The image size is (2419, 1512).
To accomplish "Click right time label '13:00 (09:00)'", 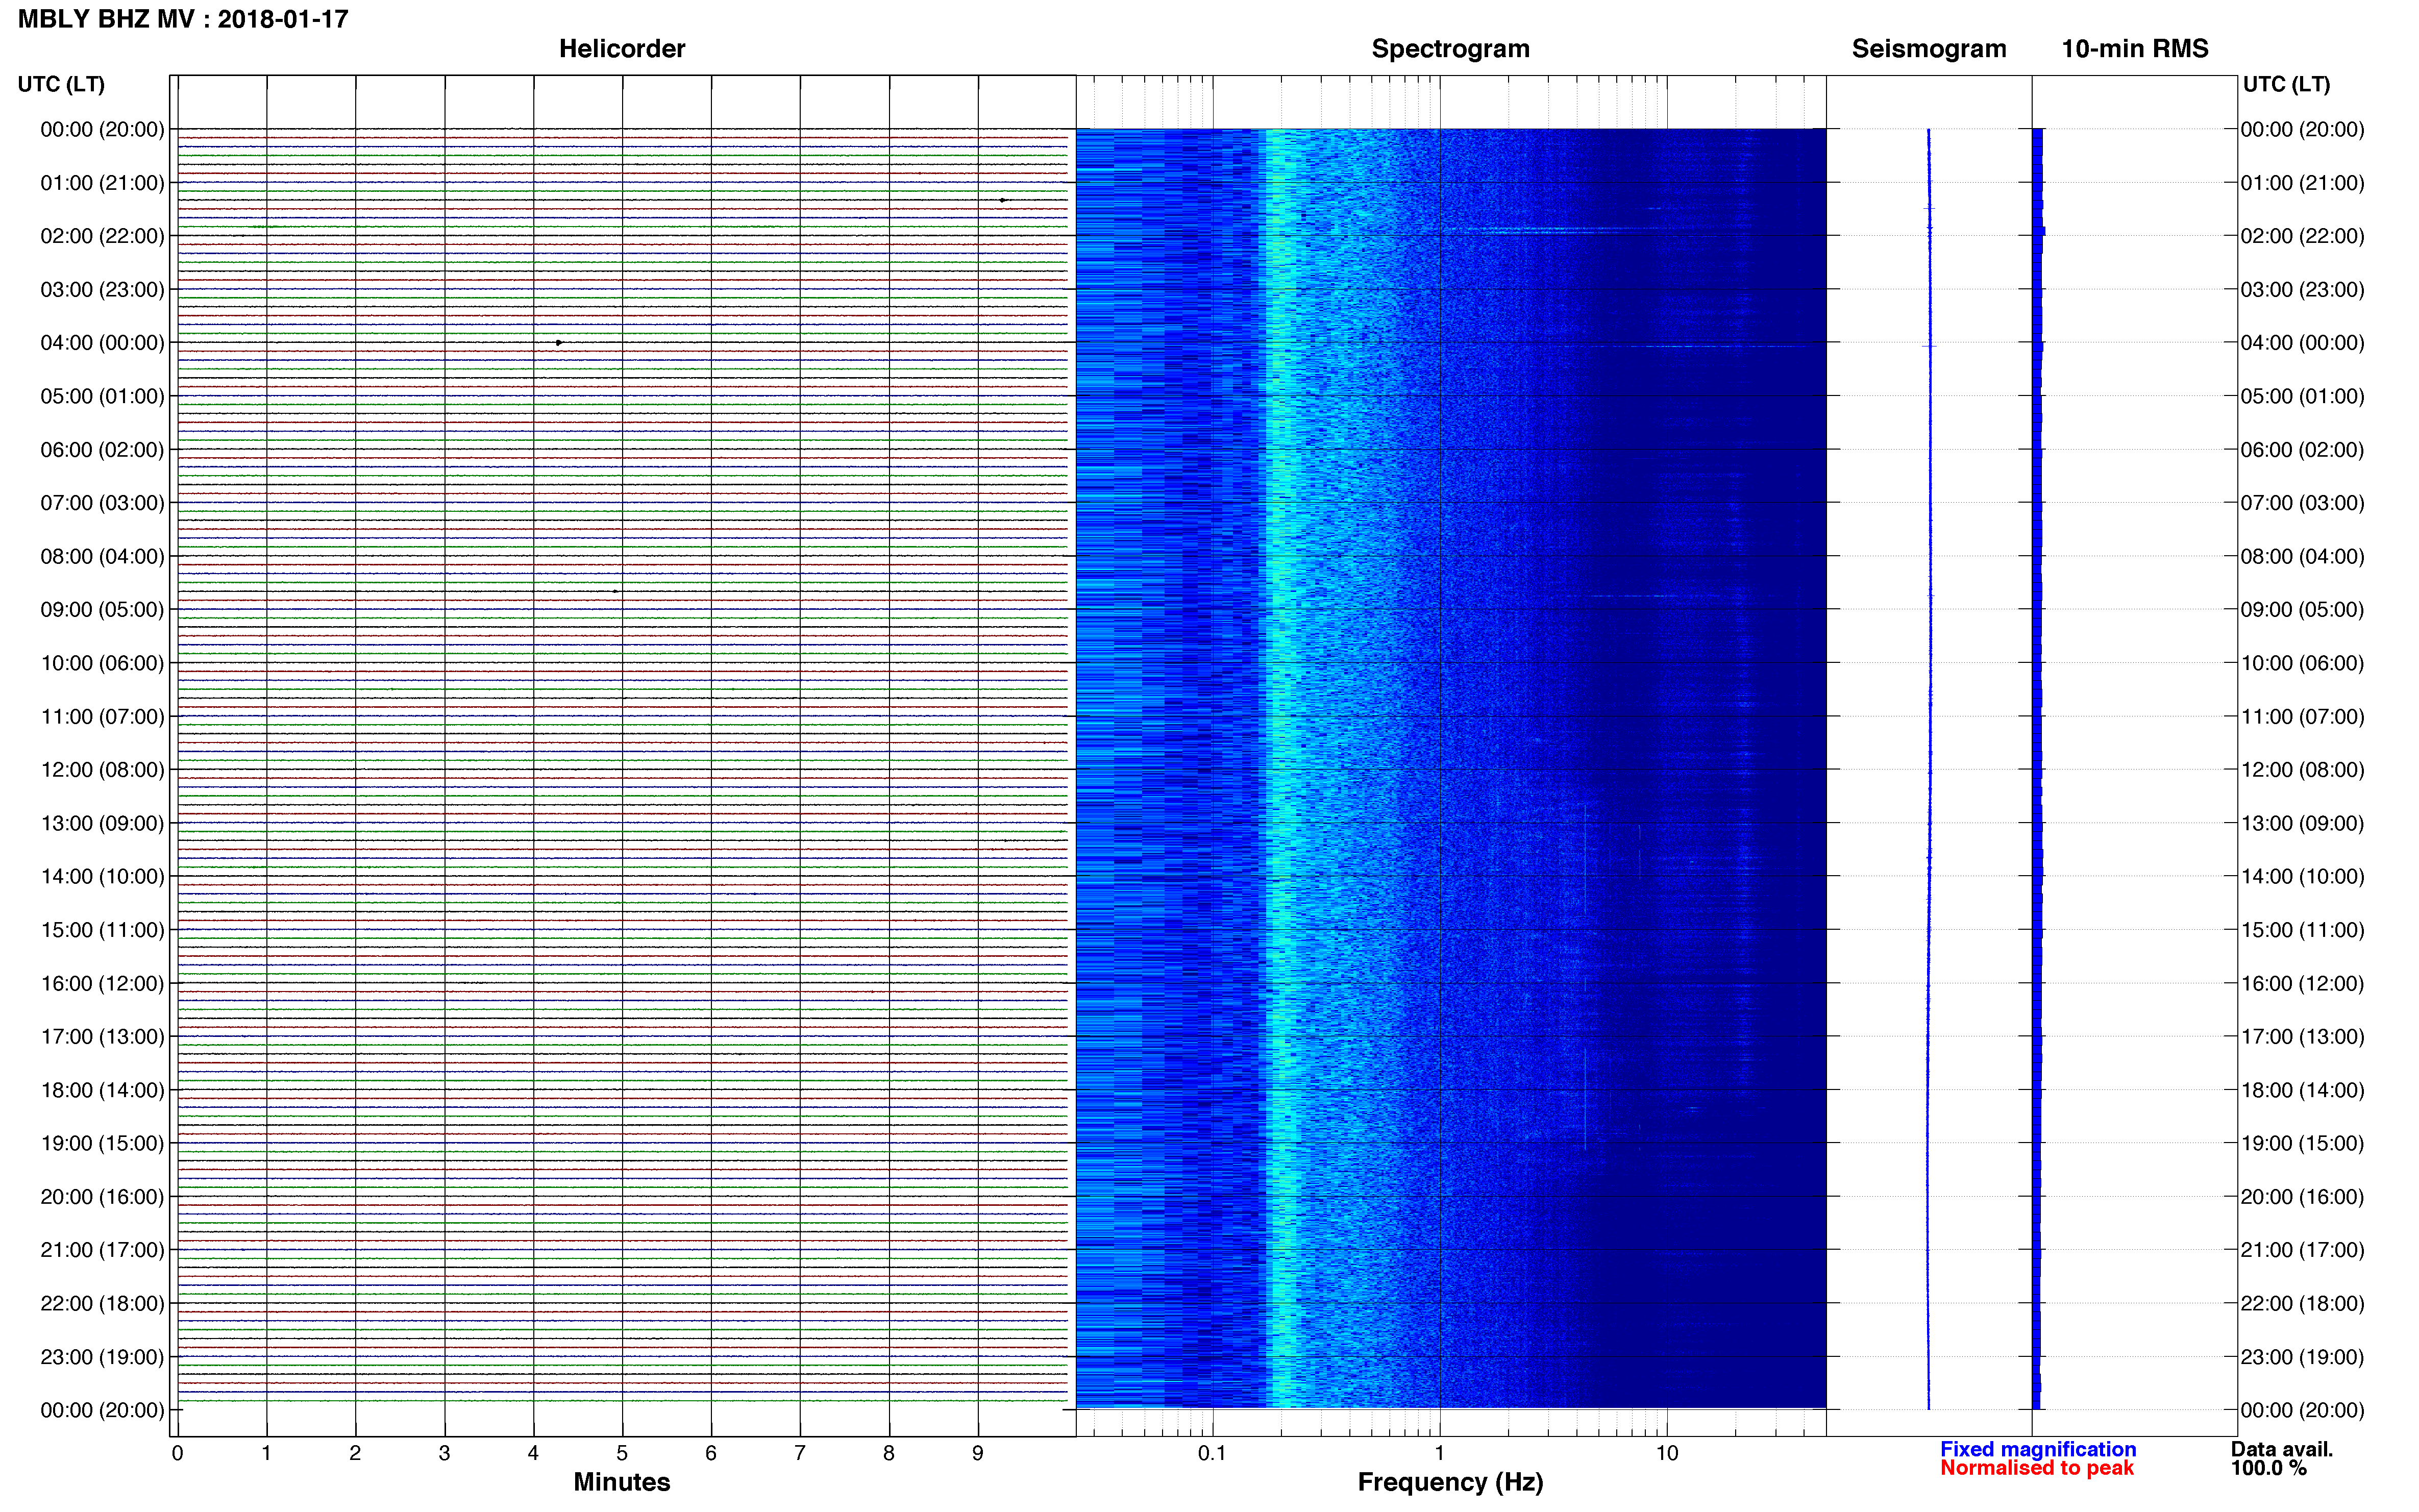I will [x=2302, y=823].
